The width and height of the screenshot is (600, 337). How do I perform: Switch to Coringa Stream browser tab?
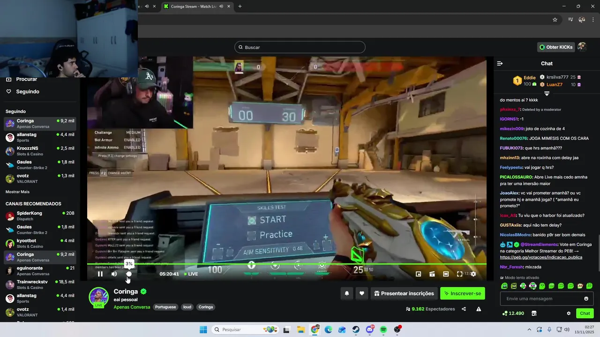click(x=197, y=7)
